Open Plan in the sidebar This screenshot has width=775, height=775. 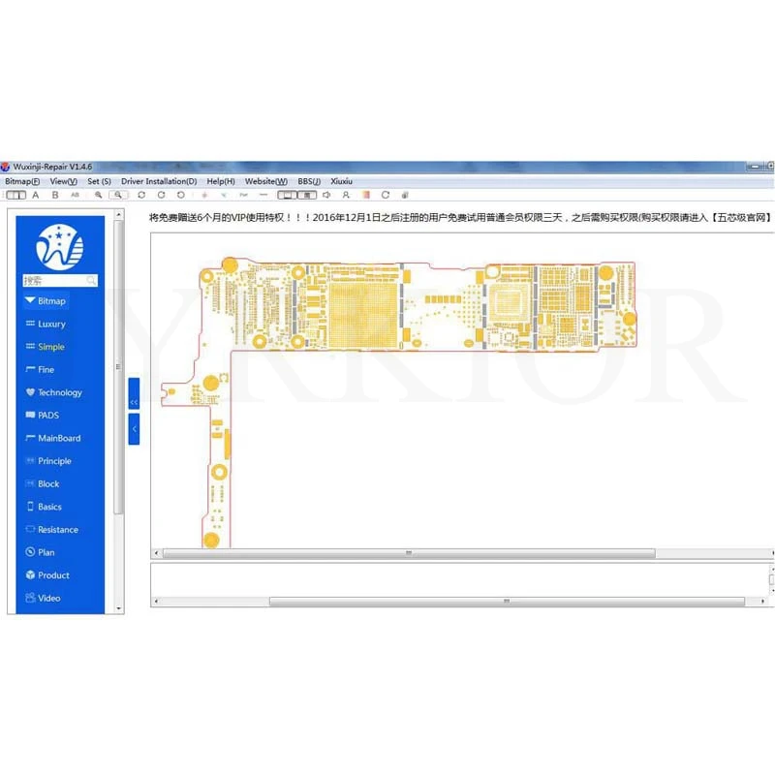(x=40, y=552)
